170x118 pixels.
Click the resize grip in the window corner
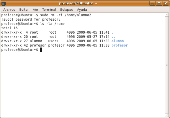168,116
